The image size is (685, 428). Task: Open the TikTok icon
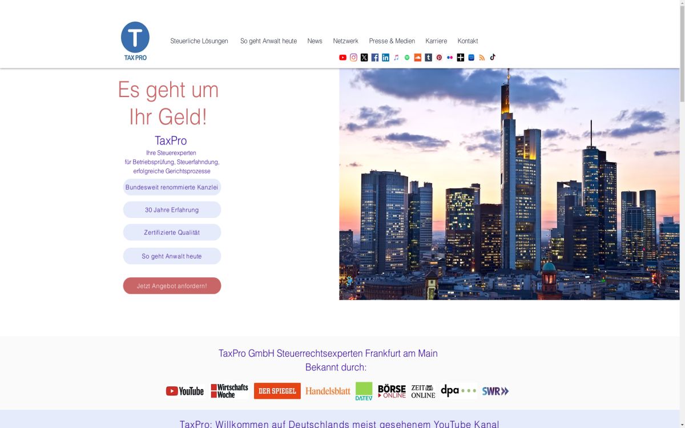click(x=492, y=57)
